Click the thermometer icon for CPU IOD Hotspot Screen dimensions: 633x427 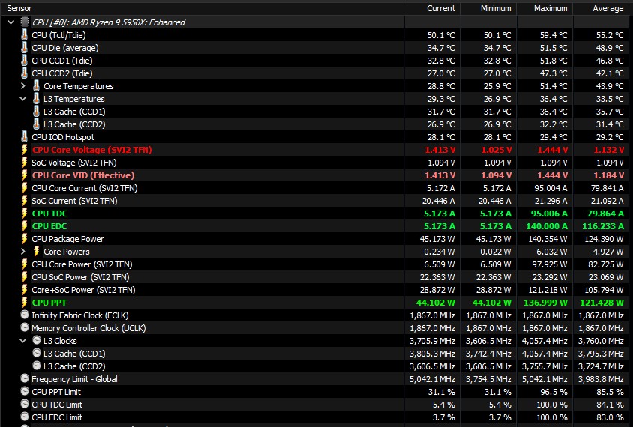click(24, 137)
